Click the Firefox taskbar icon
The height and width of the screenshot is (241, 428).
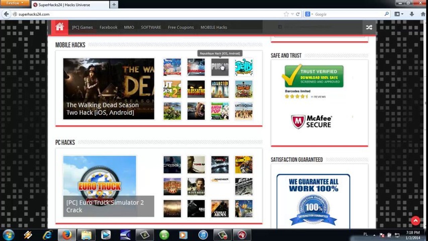coord(67,235)
